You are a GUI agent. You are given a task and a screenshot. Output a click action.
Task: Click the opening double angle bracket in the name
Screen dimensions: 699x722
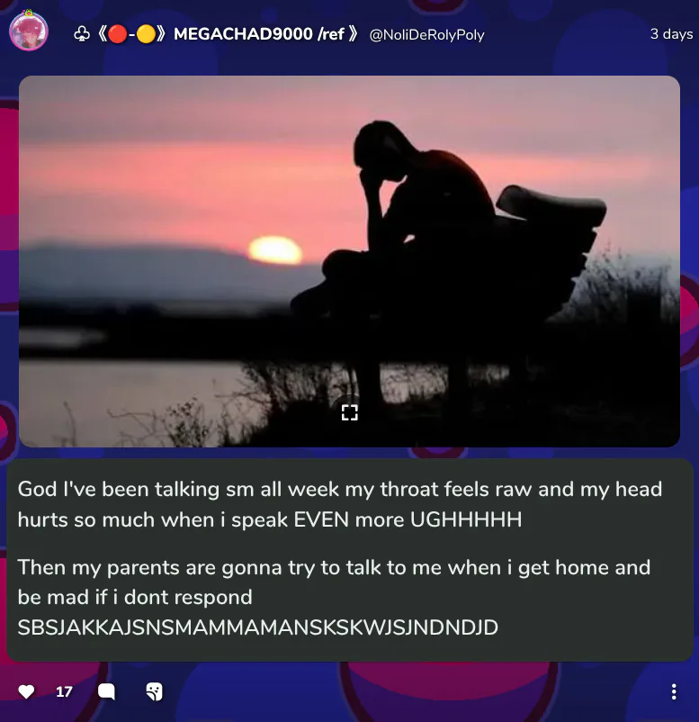[103, 34]
